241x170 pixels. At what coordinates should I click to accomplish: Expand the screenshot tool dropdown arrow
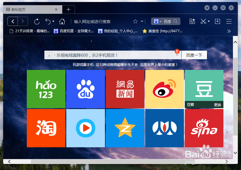pyautogui.click(x=209, y=21)
